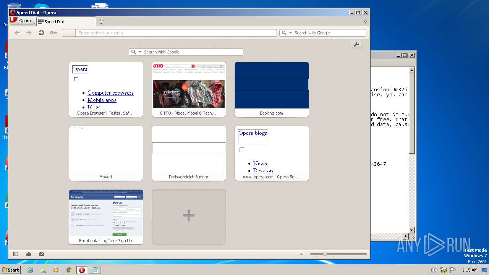Select the Speed Dial tab
Viewport: 489px width, 275px height.
tap(66, 22)
